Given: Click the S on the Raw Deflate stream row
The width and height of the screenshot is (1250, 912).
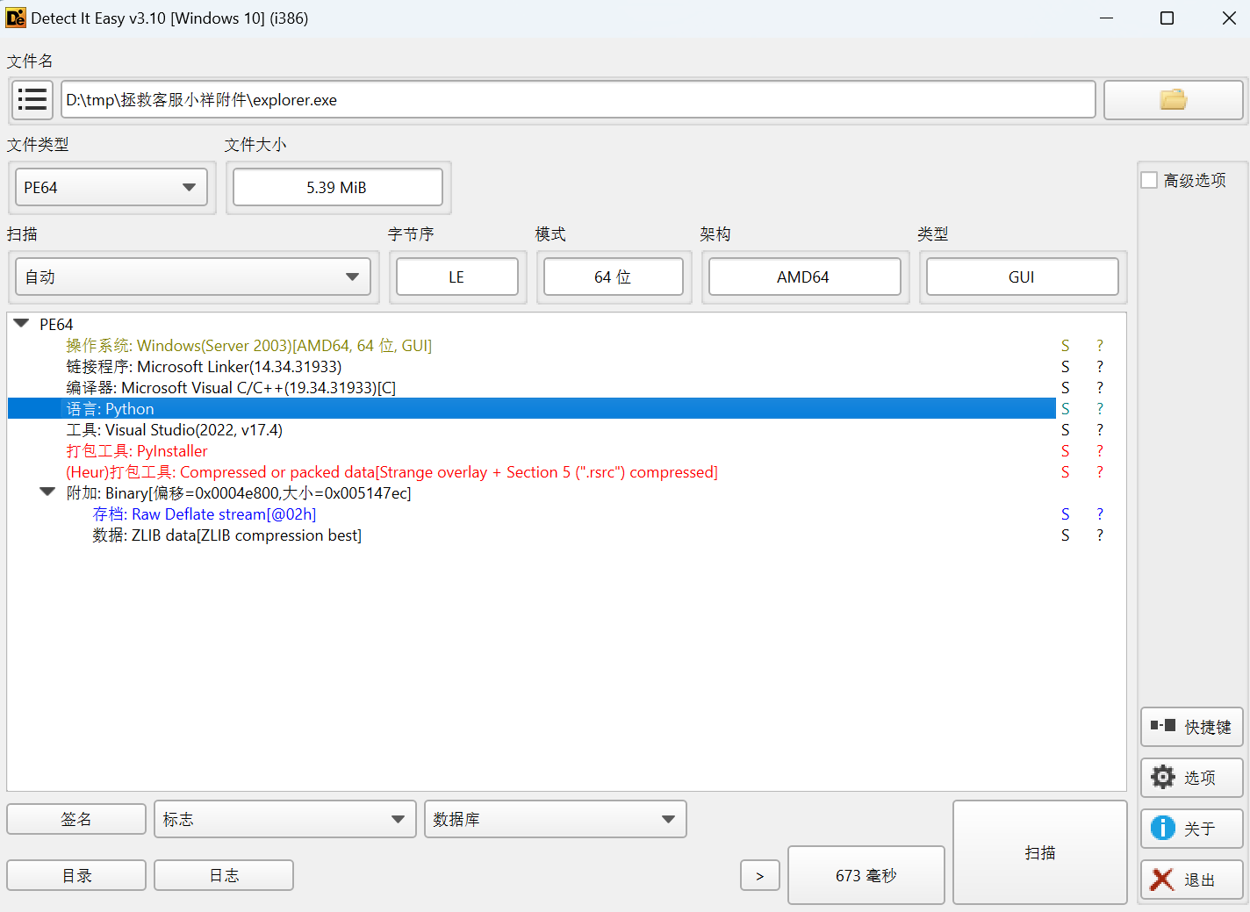Looking at the screenshot, I should click(1066, 513).
